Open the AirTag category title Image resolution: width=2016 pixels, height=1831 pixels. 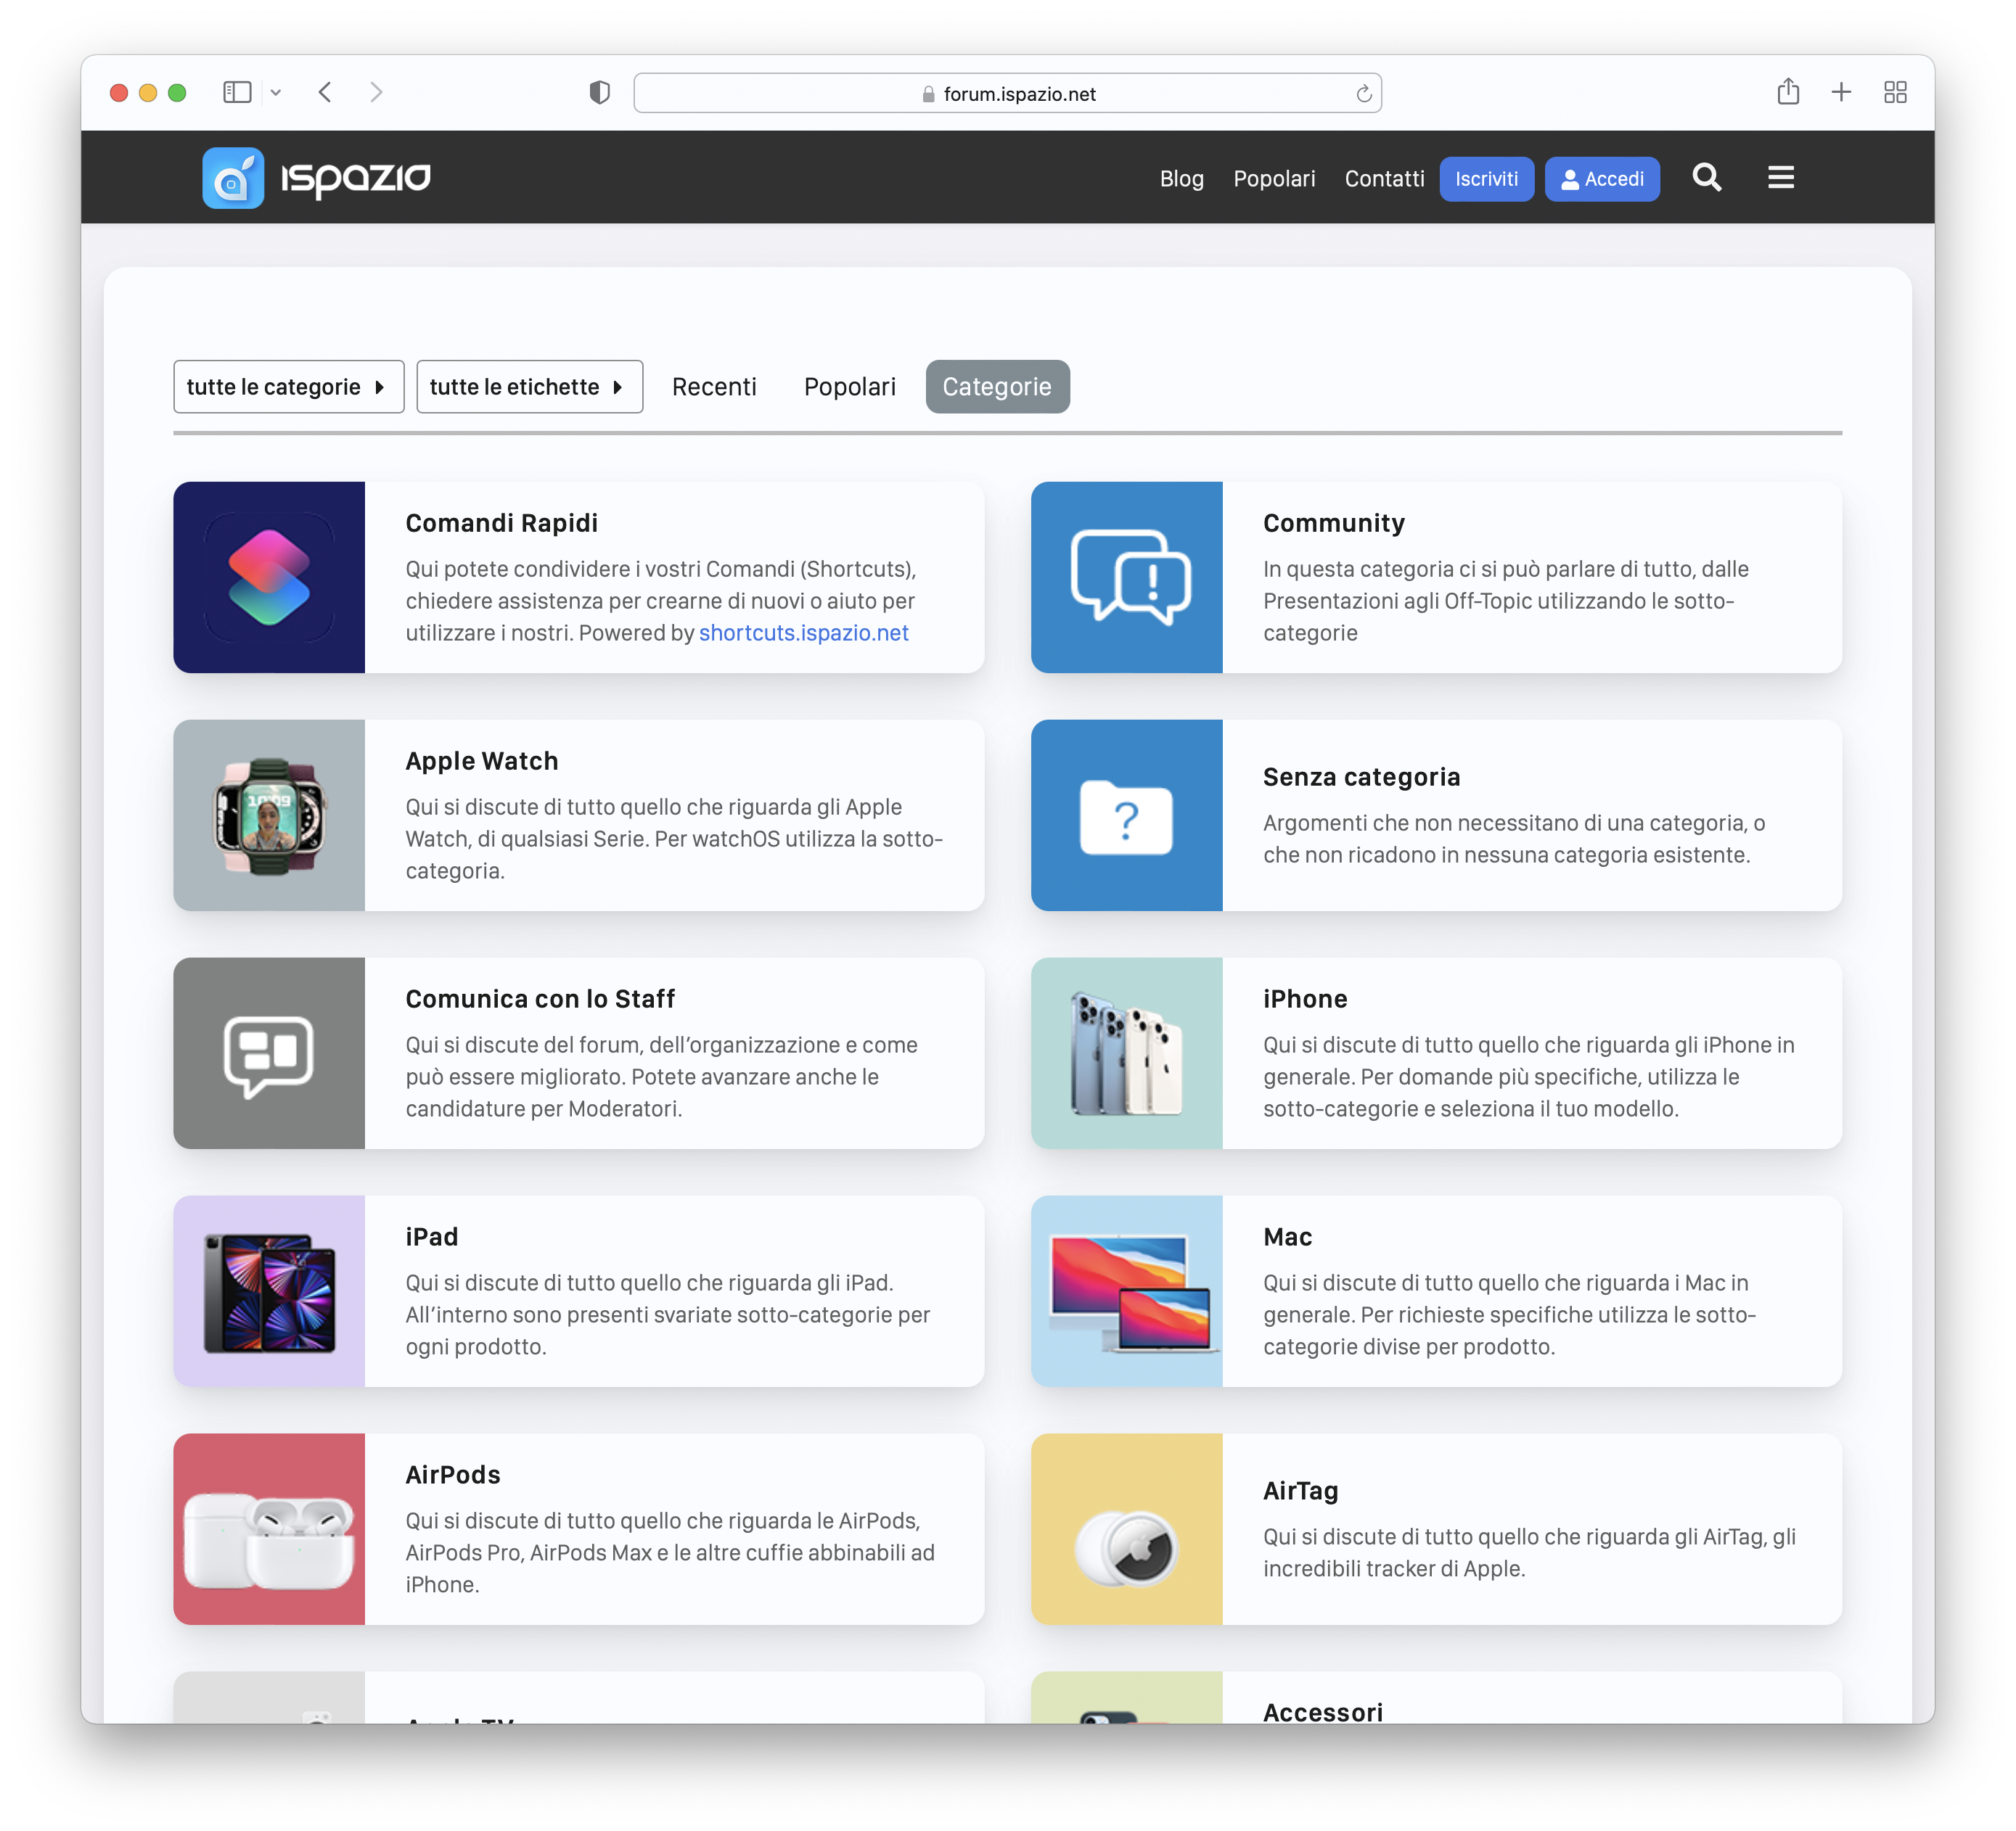coord(1300,1490)
